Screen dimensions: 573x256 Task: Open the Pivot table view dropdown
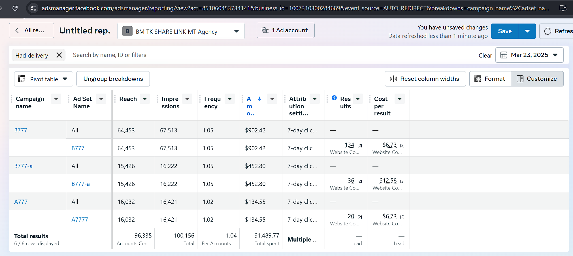[x=44, y=79]
